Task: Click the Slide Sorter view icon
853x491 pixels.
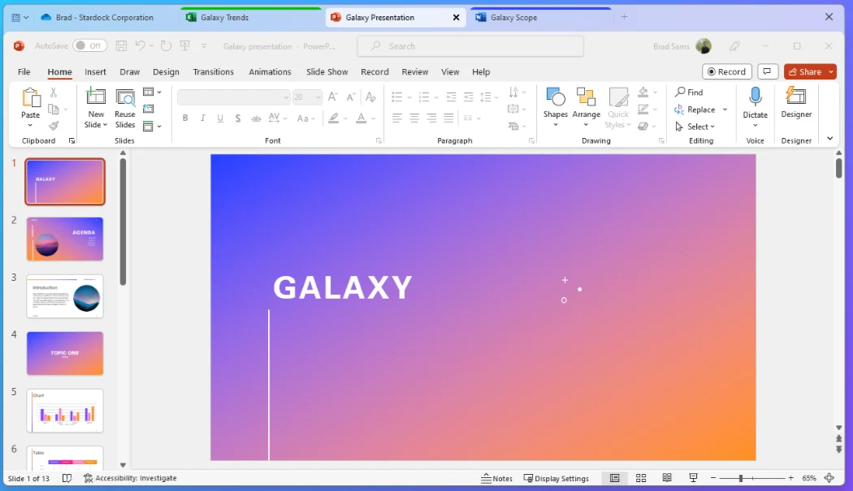Action: click(x=641, y=478)
